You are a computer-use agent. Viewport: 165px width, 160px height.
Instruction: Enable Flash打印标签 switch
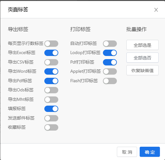[110, 81]
